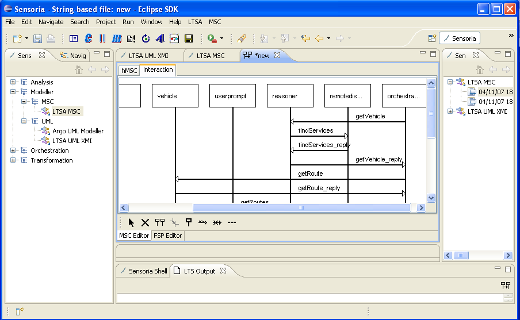Open the Window menu

151,22
